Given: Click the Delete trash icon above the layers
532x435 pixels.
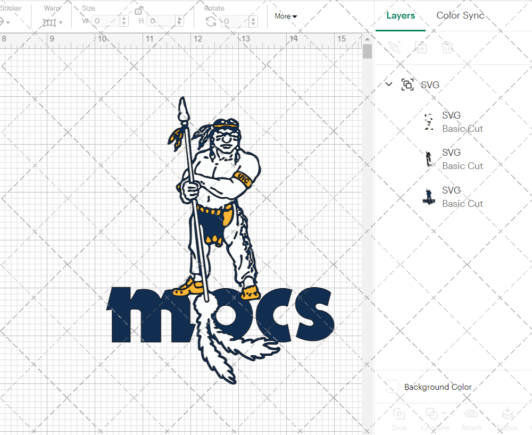Looking at the screenshot, I should 447,47.
